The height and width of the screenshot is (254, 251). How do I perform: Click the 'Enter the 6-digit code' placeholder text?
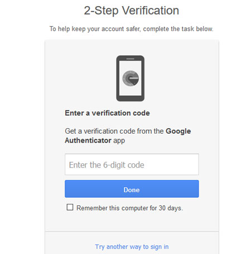[107, 165]
